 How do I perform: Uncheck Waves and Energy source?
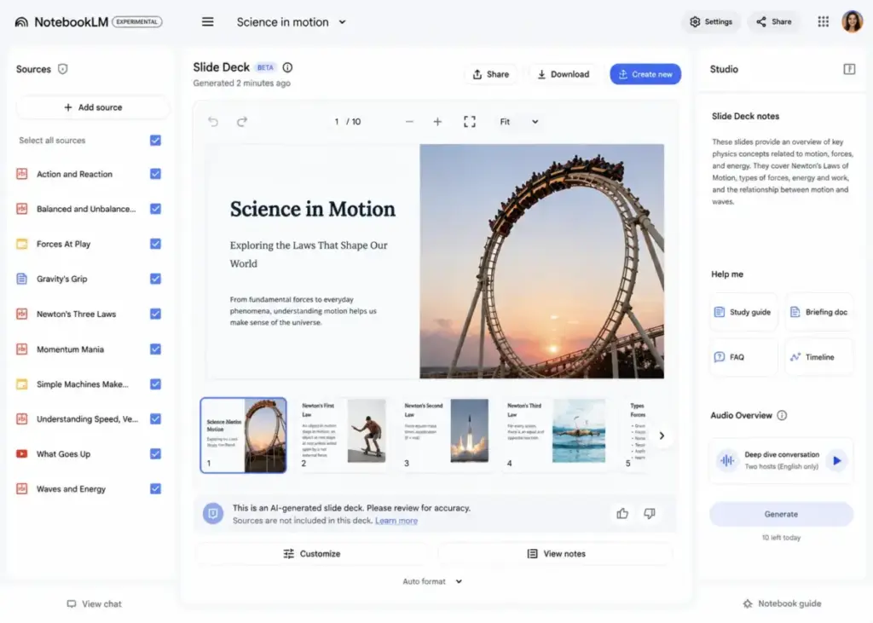point(155,489)
